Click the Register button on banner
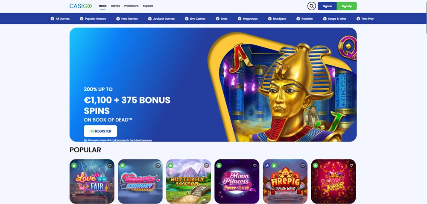The image size is (427, 204). (x=100, y=131)
